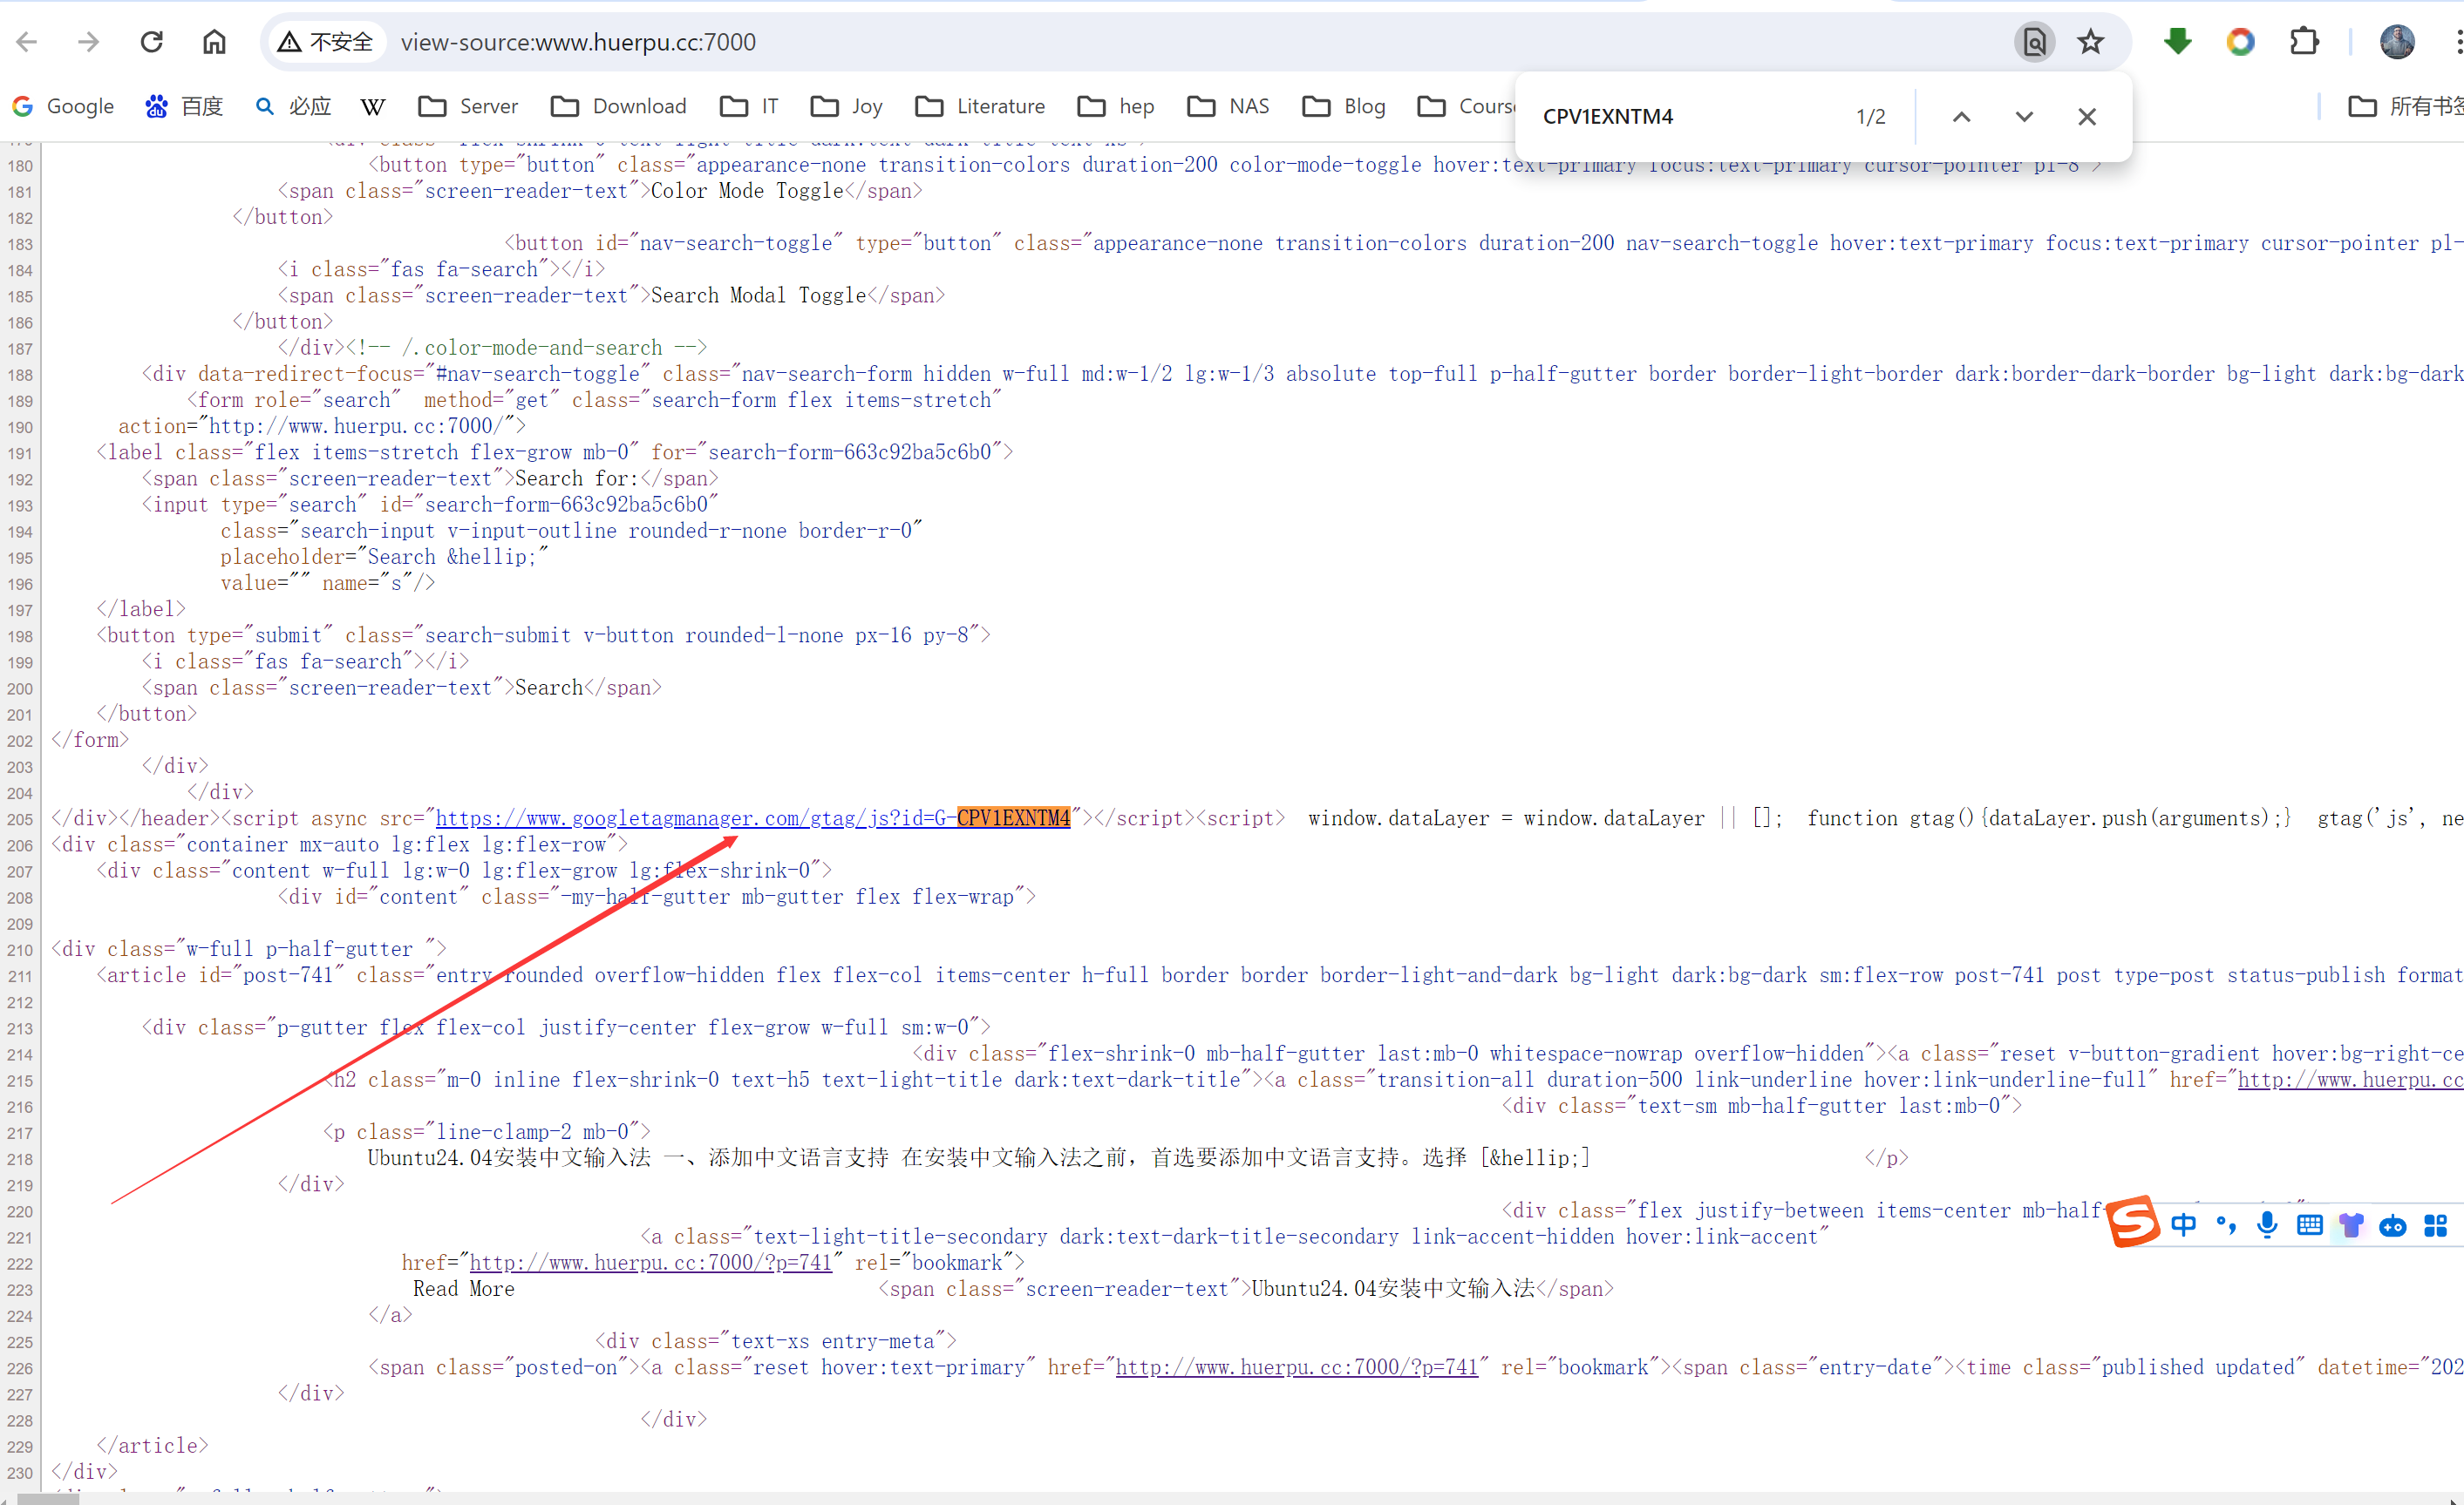Toggle Chinese punctuation on the Sogou bar

[2226, 1225]
